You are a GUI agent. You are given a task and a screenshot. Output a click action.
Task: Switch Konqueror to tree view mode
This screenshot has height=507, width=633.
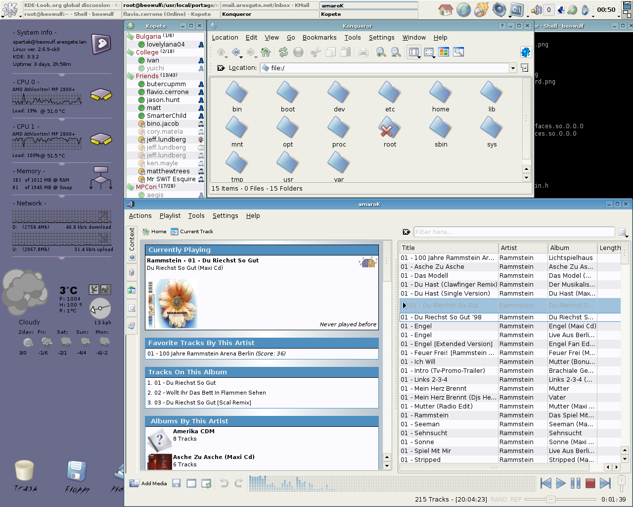click(429, 52)
